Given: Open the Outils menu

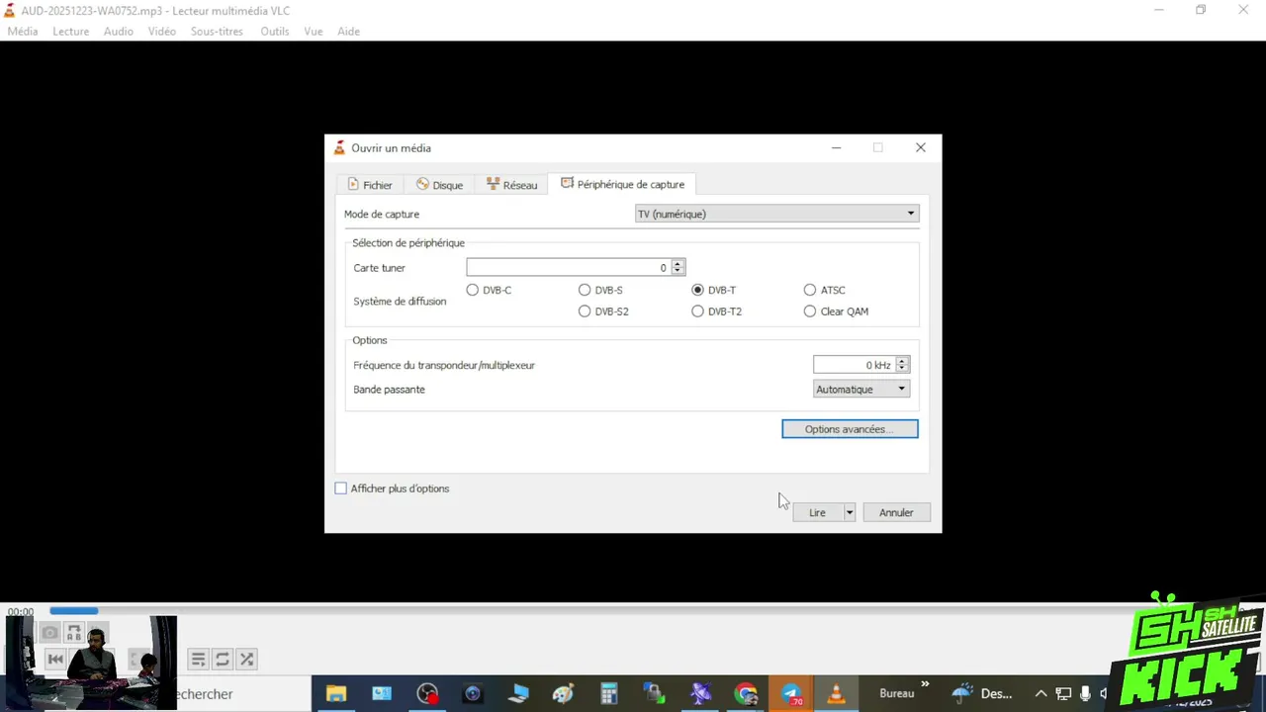Looking at the screenshot, I should (x=275, y=32).
